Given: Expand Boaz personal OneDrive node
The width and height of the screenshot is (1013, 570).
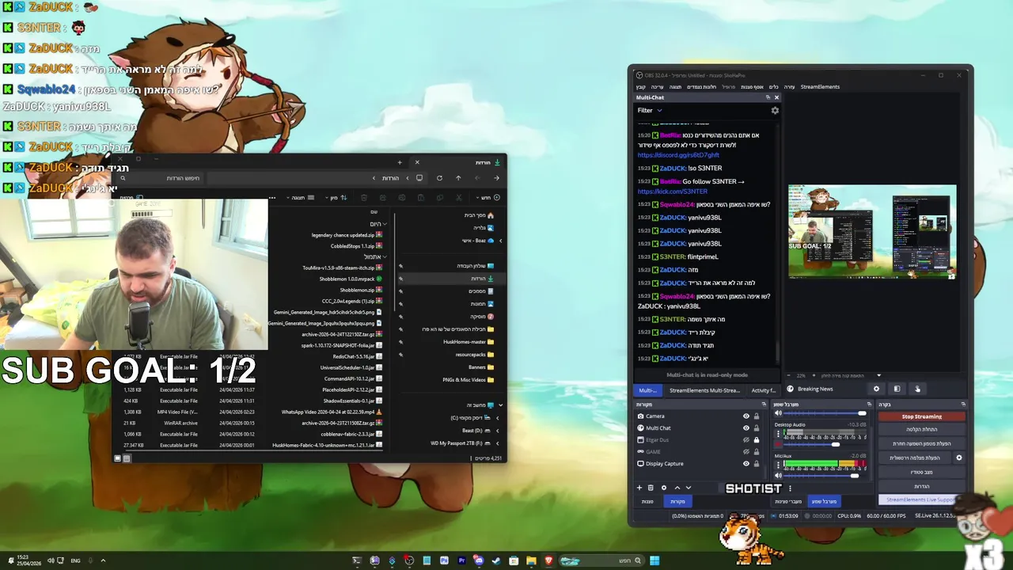Looking at the screenshot, I should (x=500, y=241).
